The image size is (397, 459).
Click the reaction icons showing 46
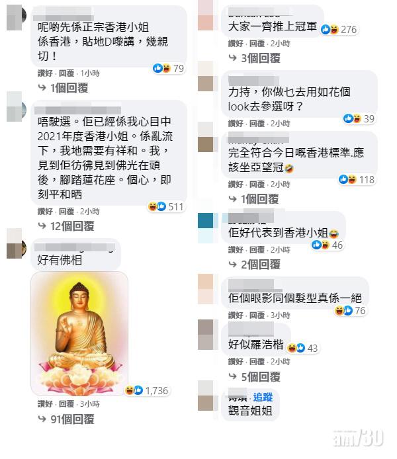[327, 245]
